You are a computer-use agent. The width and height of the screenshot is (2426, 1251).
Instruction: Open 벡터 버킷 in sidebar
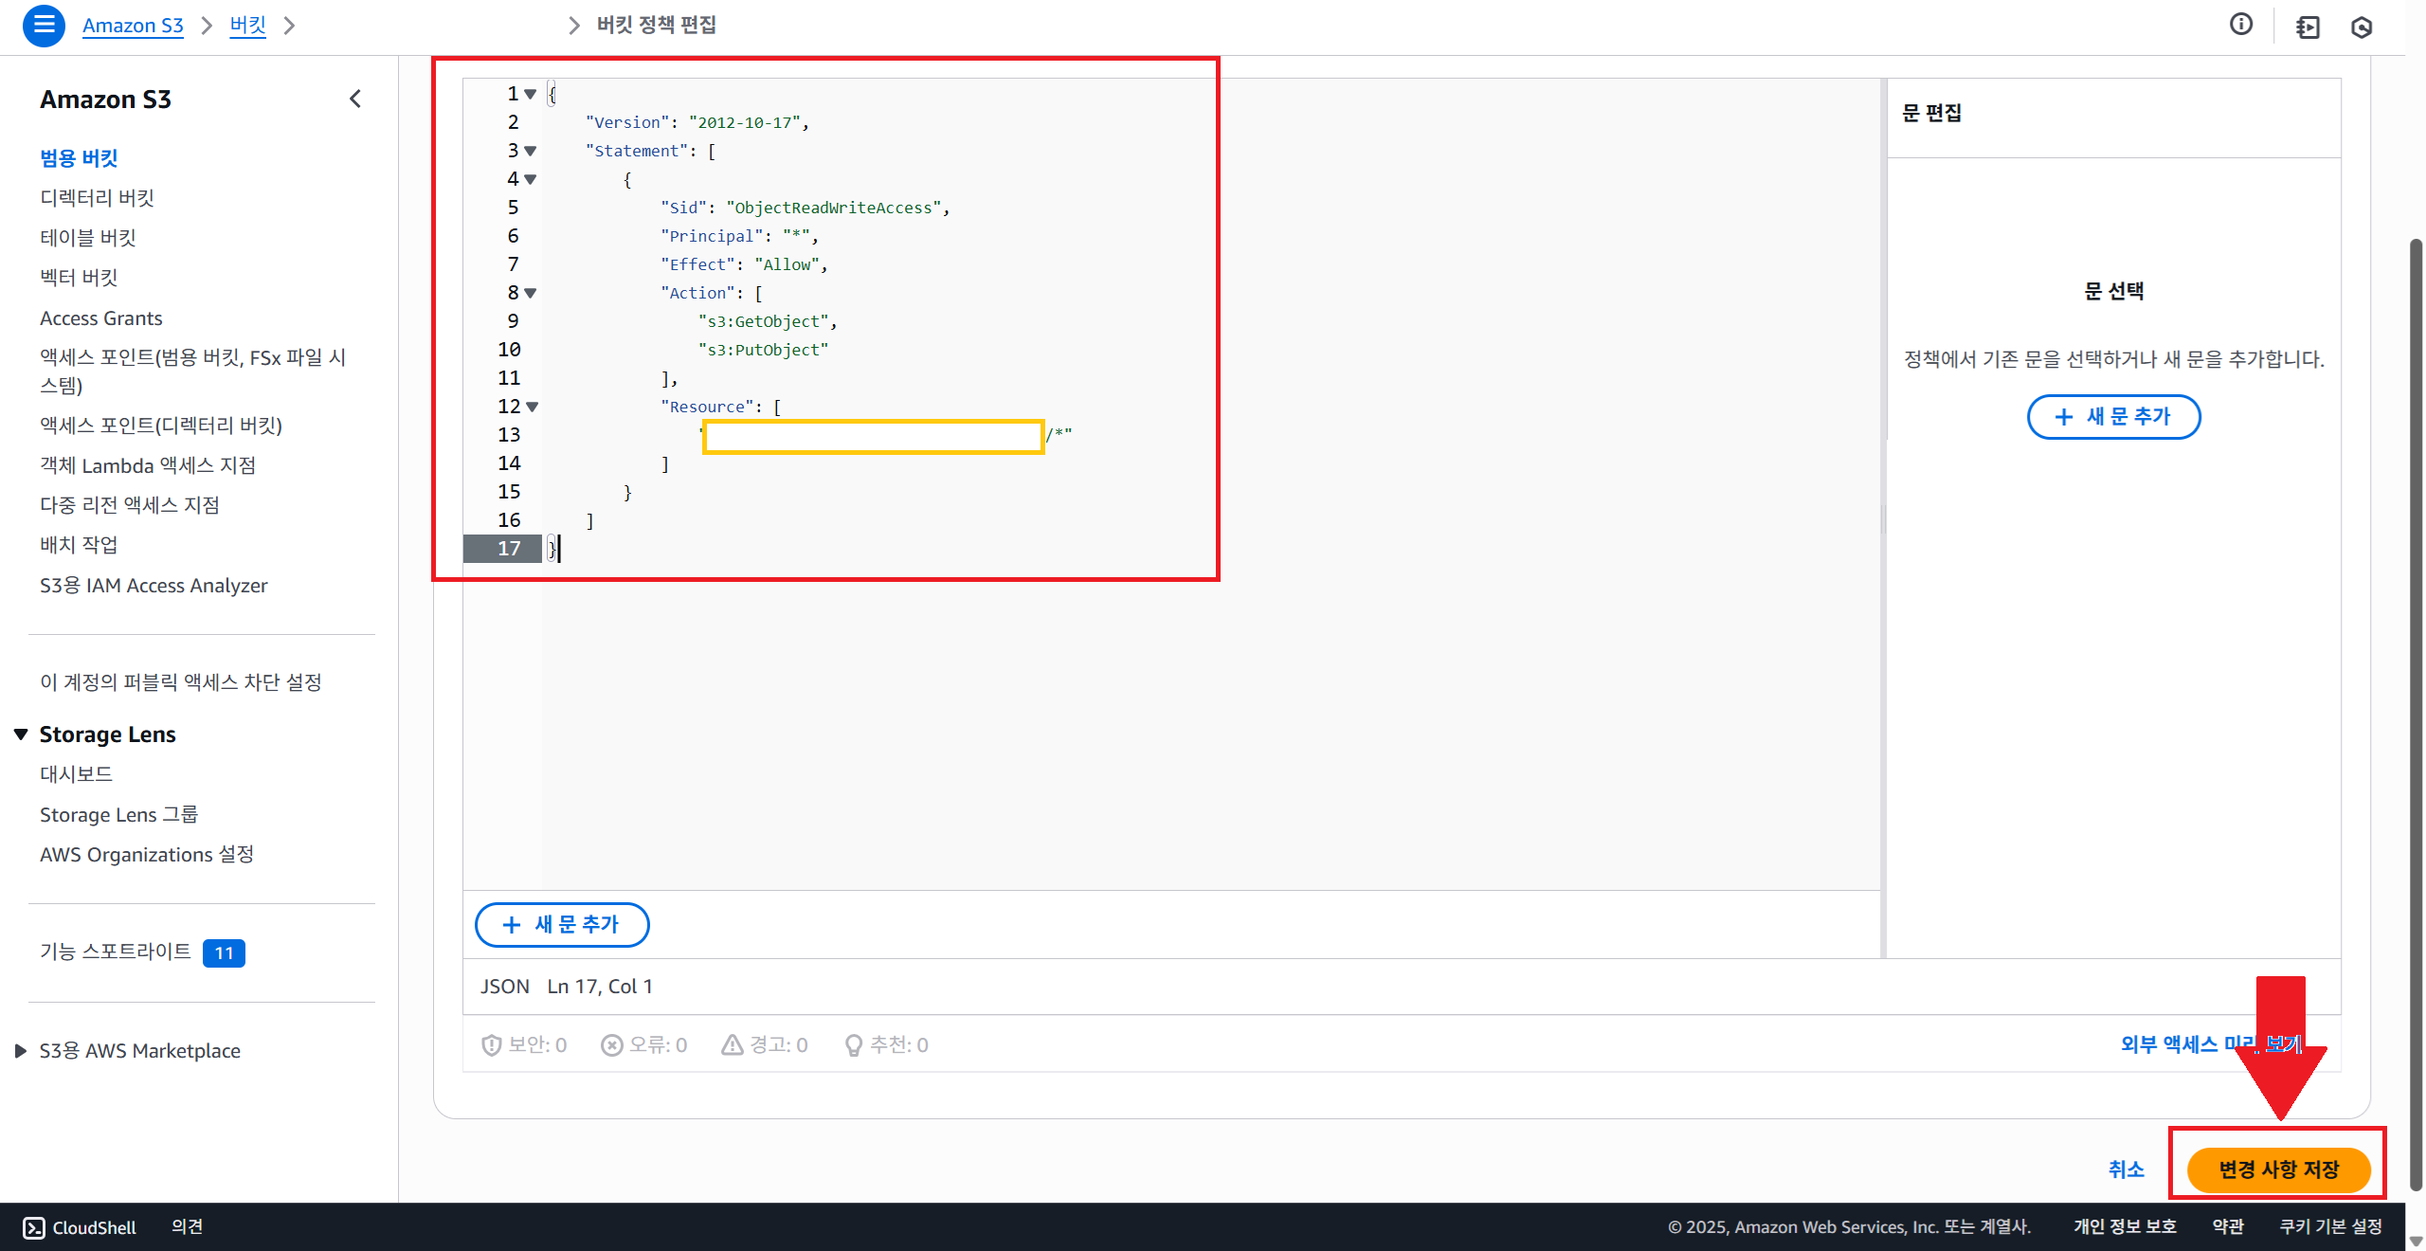[79, 277]
